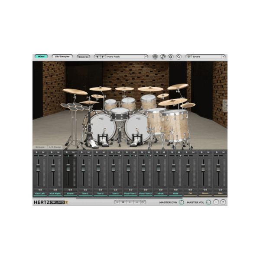Click the F button on Floor Tom 2 channel

point(150,156)
